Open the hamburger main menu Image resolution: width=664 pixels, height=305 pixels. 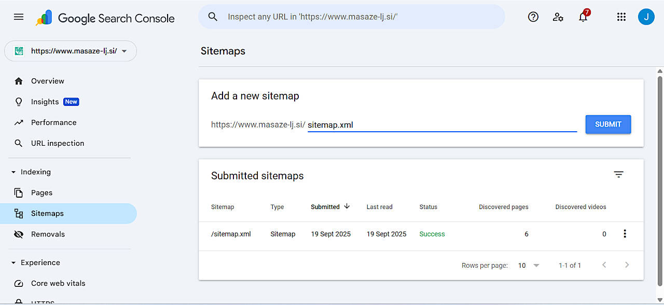pos(19,17)
